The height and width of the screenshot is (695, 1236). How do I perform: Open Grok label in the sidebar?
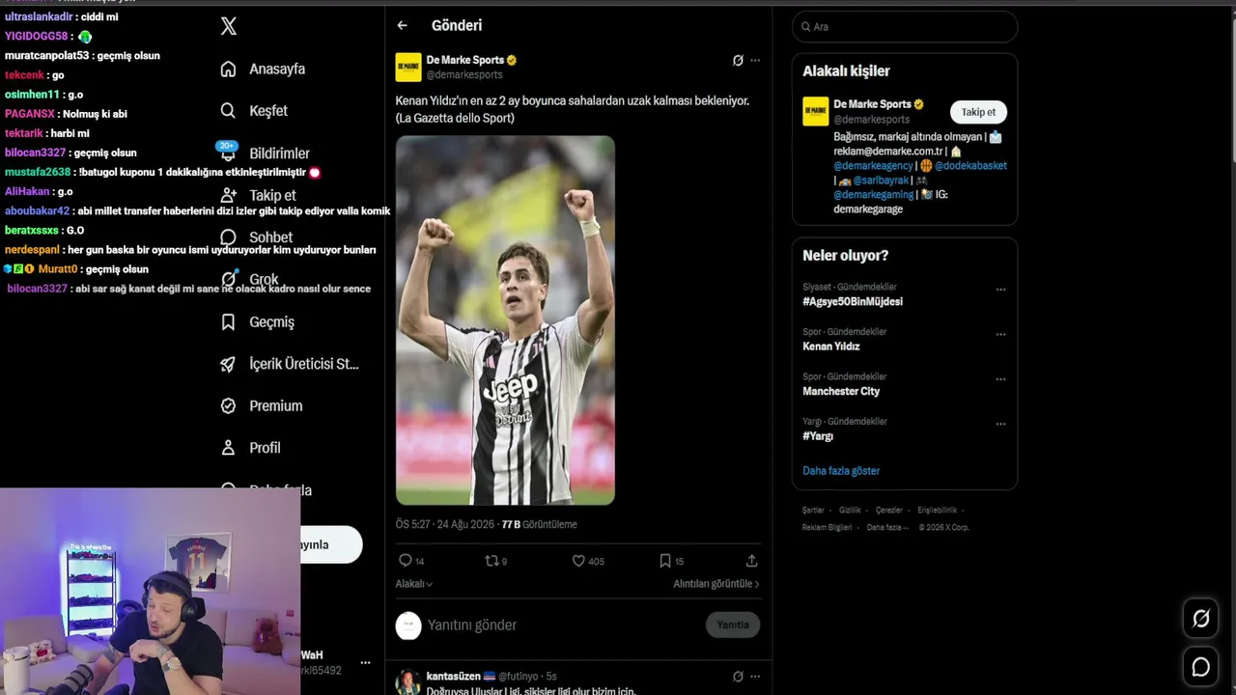pos(264,280)
